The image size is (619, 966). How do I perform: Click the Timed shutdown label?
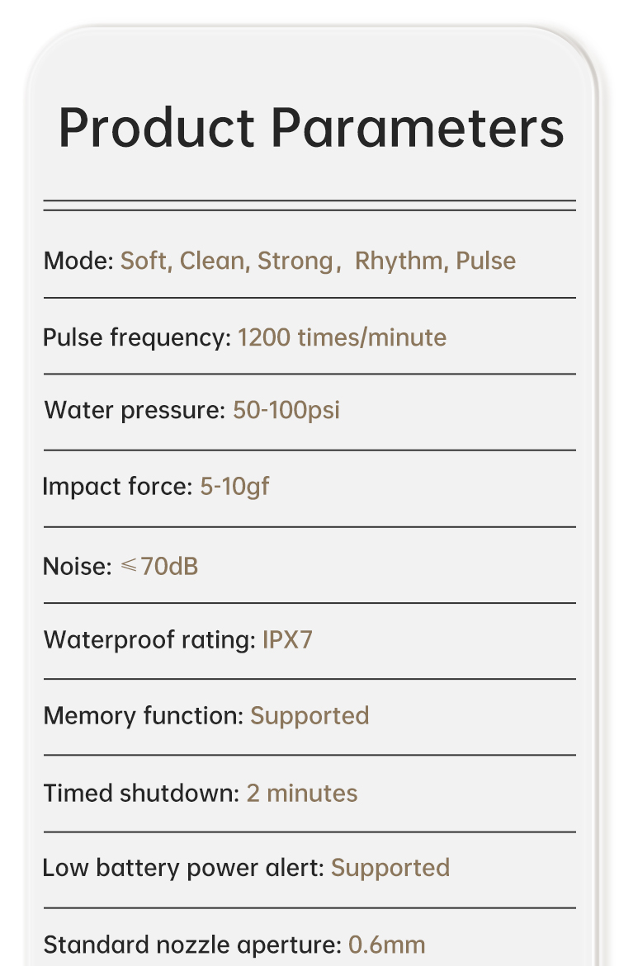(x=141, y=794)
